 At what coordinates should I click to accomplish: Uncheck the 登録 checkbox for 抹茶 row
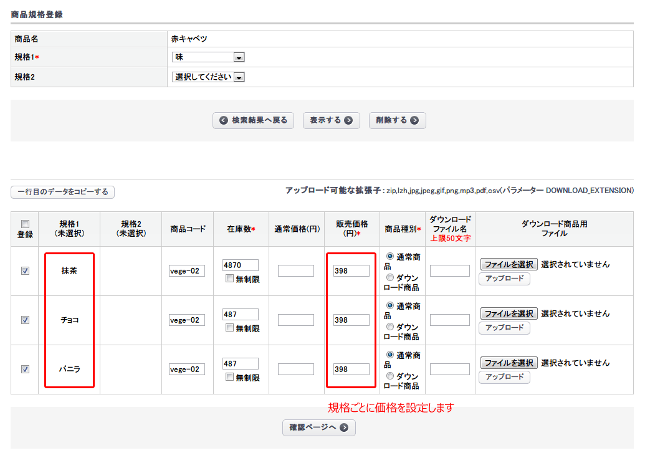(25, 271)
